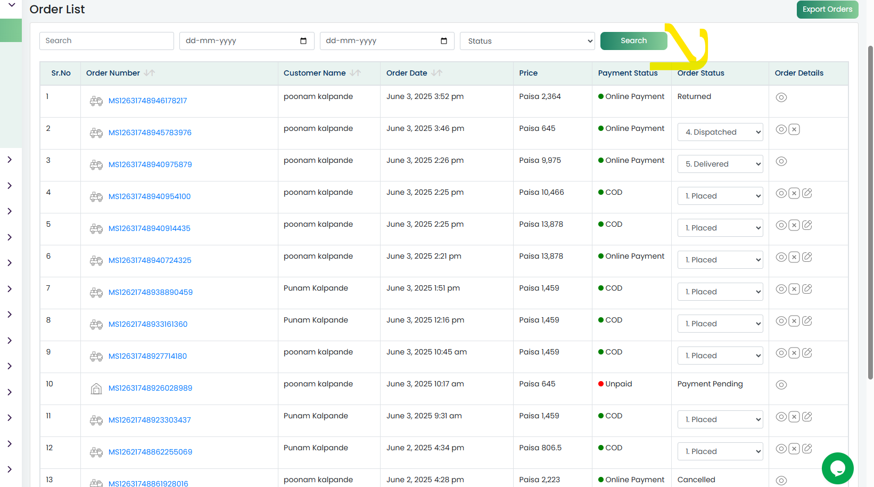Cancel order MS12621748933161360 using X icon
The width and height of the screenshot is (874, 487).
click(x=794, y=321)
